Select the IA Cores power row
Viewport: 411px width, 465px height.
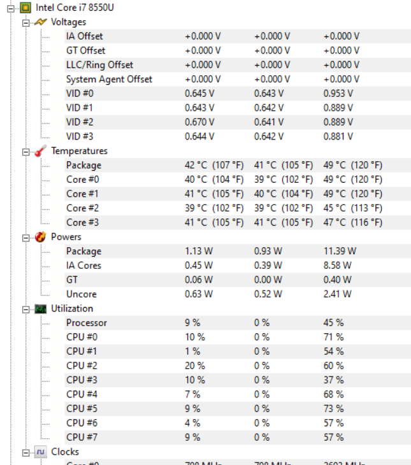[x=238, y=266]
